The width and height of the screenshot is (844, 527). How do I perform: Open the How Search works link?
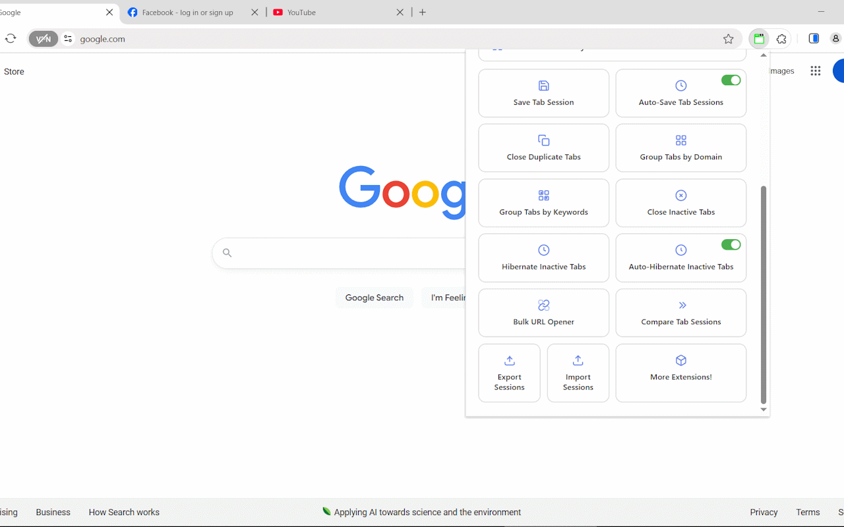point(124,512)
